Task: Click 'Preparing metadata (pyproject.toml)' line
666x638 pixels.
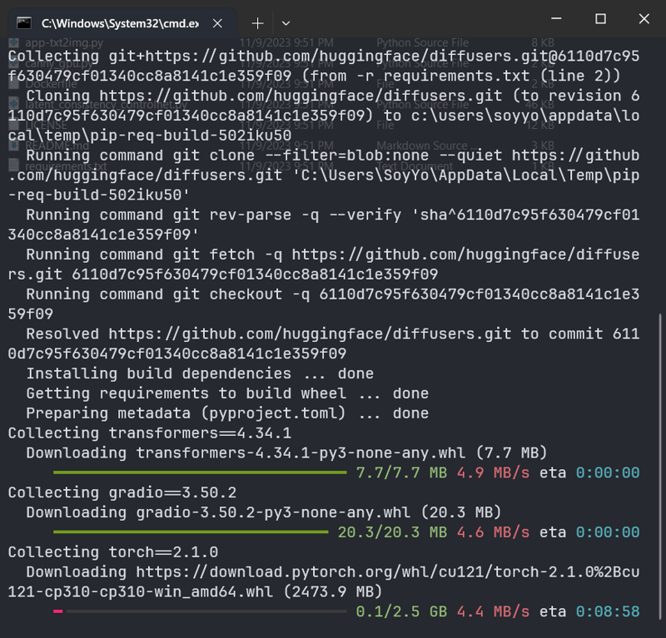Action: click(x=227, y=413)
